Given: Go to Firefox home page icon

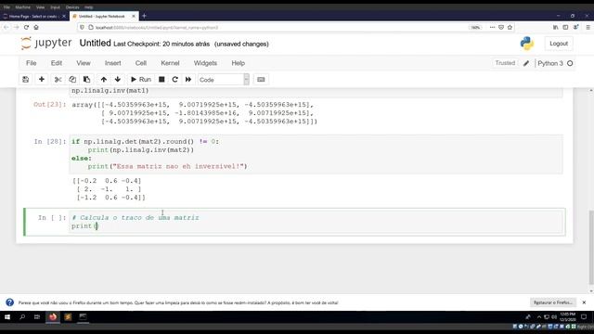Looking at the screenshot, I should pyautogui.click(x=36, y=27).
